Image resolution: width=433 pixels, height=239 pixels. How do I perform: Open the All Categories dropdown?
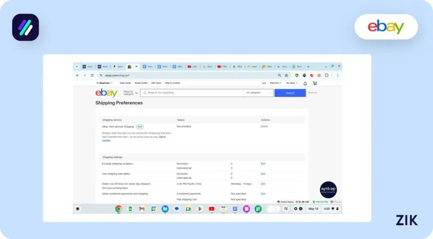pos(259,93)
